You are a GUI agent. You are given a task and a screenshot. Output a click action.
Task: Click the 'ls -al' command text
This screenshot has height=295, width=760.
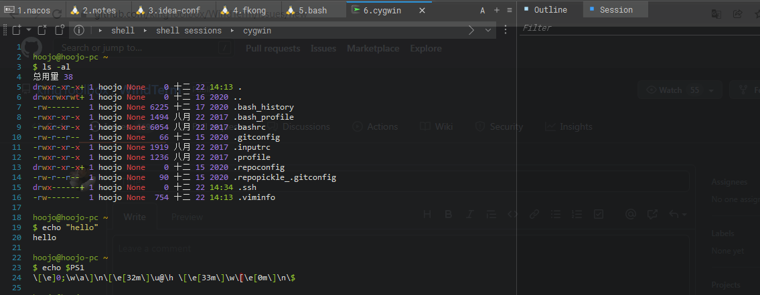[x=56, y=66]
